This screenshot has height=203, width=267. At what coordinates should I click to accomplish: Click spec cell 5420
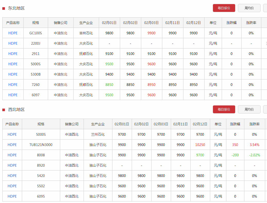[41, 176]
